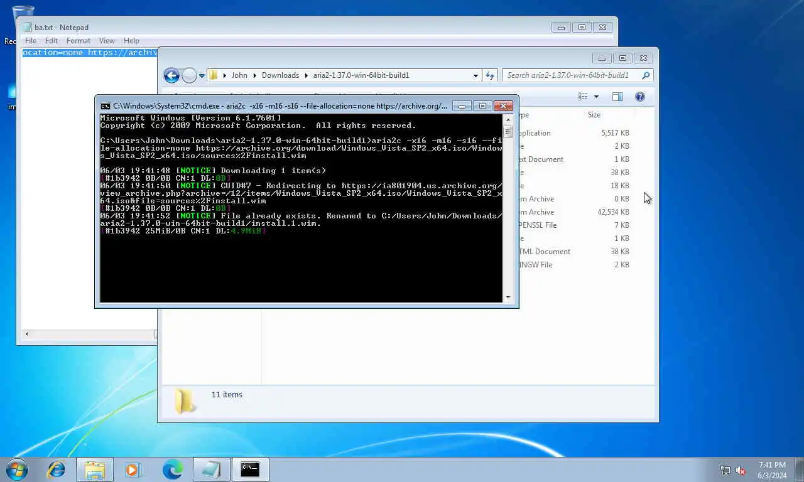Open the Format menu in Notepad
Viewport: 804px width, 482px height.
[79, 41]
